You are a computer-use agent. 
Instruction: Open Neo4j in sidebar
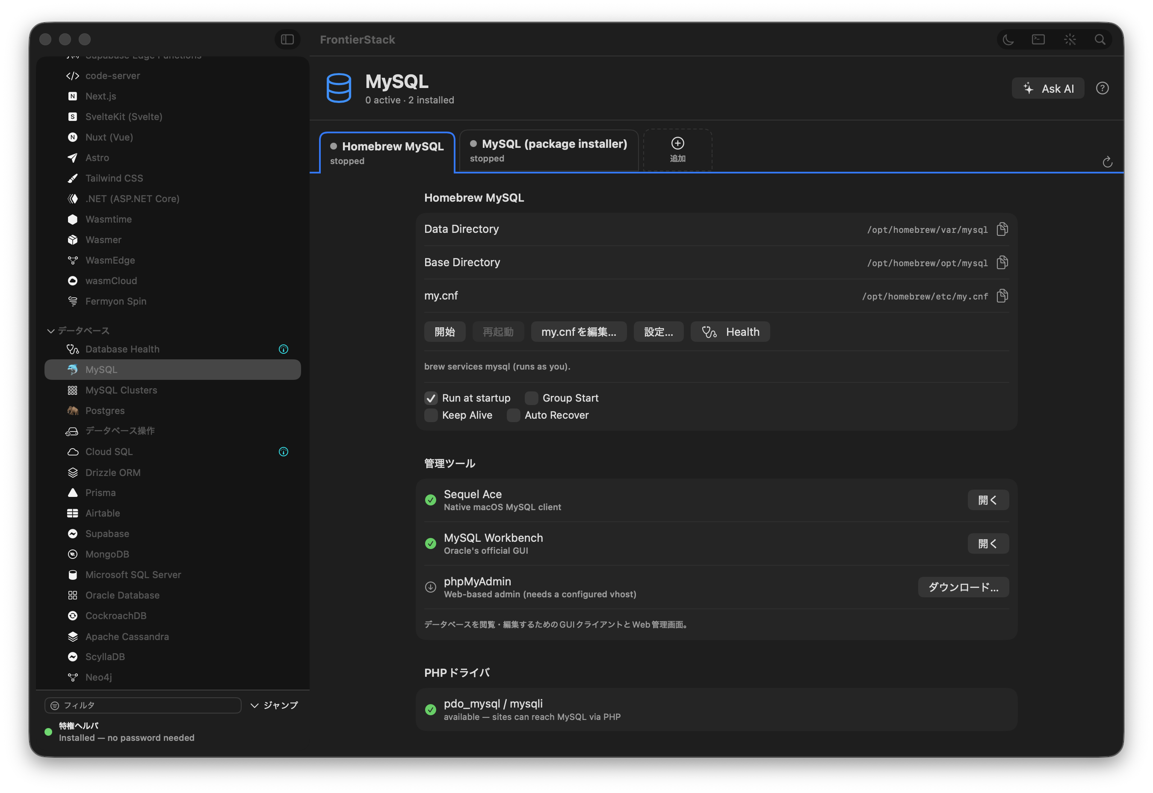[172, 677]
